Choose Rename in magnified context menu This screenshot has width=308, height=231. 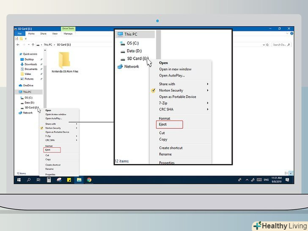[165, 154]
